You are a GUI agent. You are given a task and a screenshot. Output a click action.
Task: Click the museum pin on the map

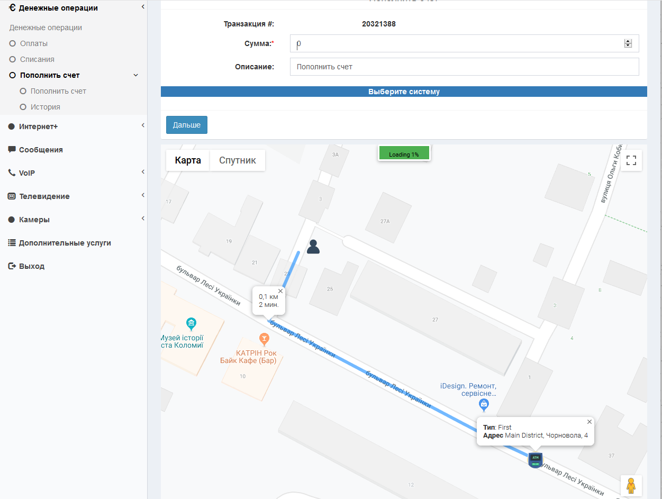coord(192,322)
